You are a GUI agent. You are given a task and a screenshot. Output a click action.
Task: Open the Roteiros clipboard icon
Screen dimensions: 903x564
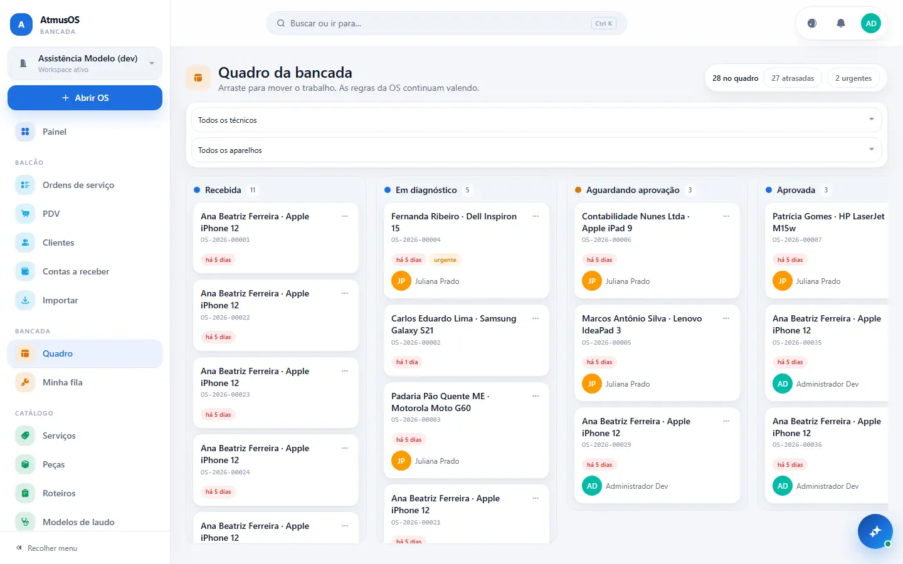click(x=25, y=493)
